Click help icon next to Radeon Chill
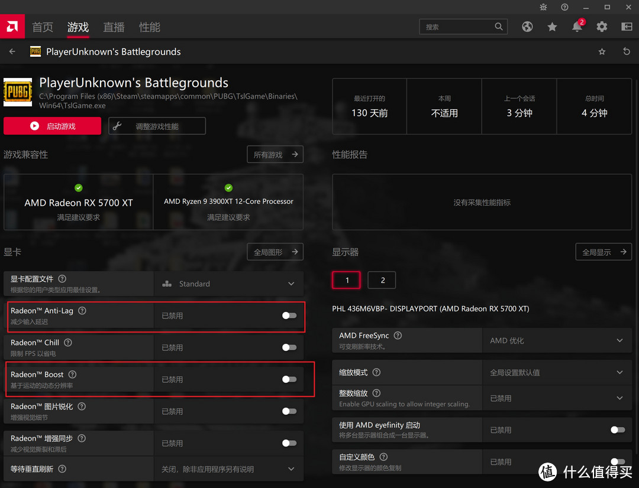This screenshot has height=488, width=639. click(x=68, y=342)
